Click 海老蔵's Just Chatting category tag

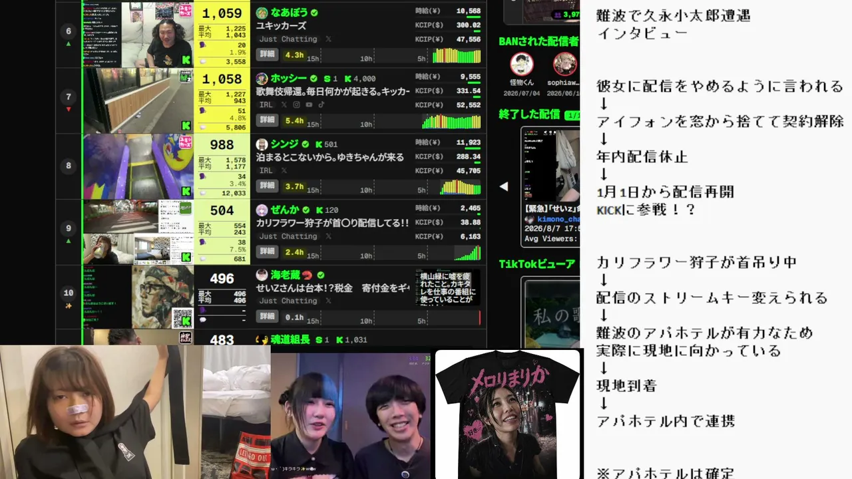288,301
